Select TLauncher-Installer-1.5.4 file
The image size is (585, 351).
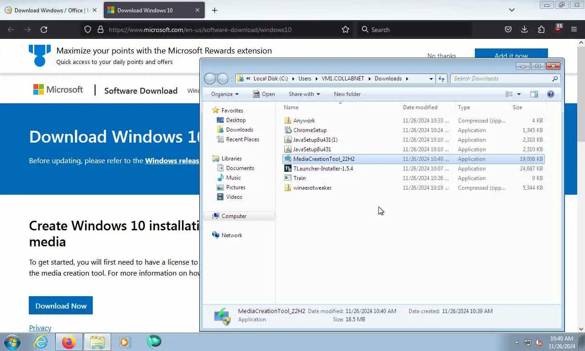pos(413,169)
